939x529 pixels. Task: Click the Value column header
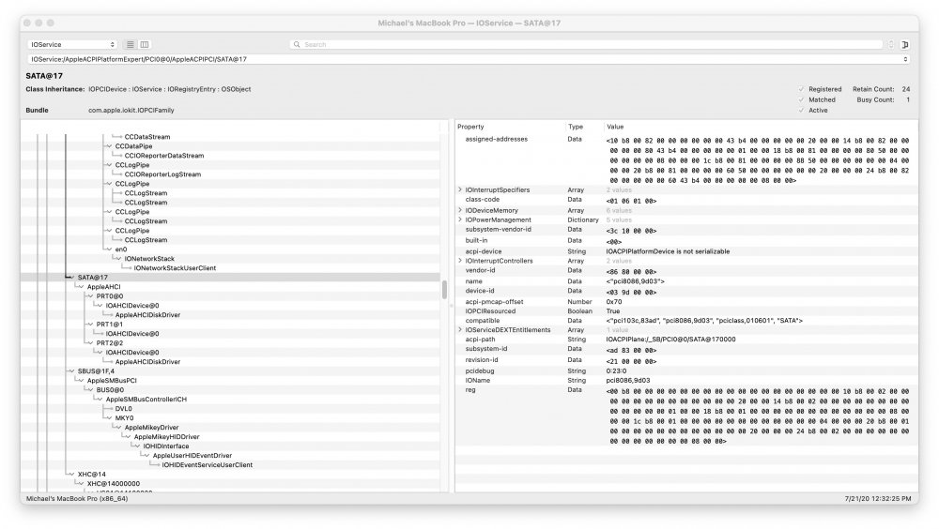[615, 127]
